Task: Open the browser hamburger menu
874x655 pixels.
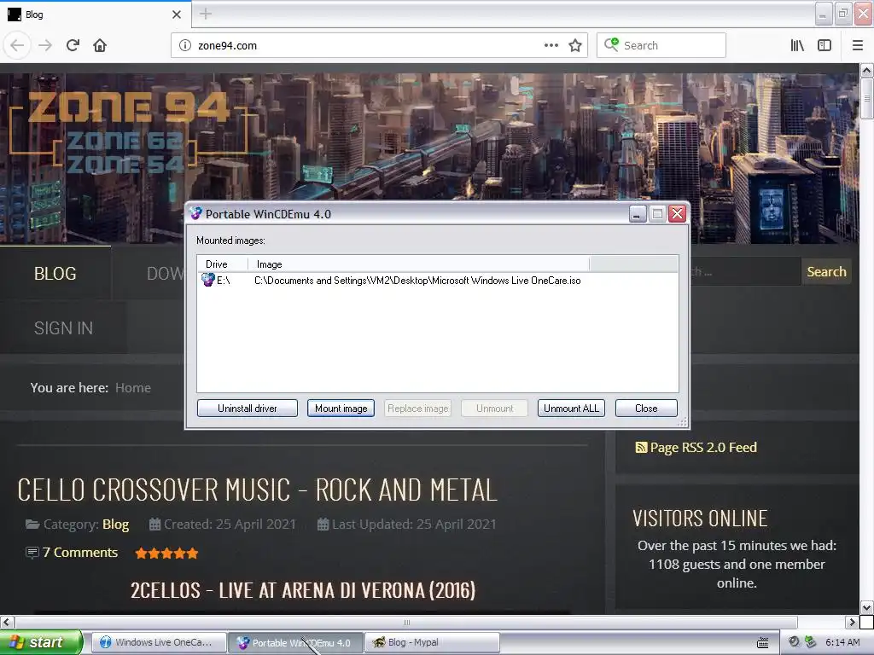Action: click(x=858, y=46)
